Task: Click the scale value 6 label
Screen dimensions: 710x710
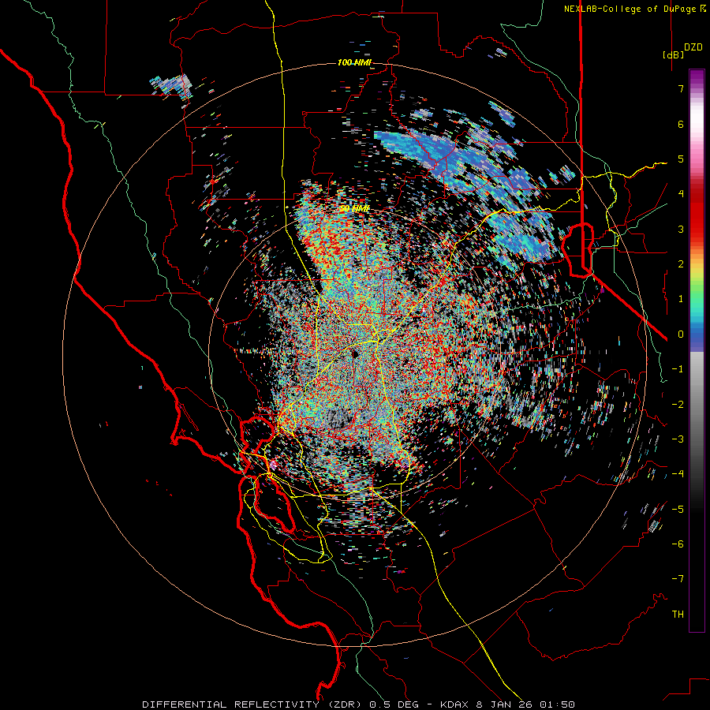Action: pos(681,124)
